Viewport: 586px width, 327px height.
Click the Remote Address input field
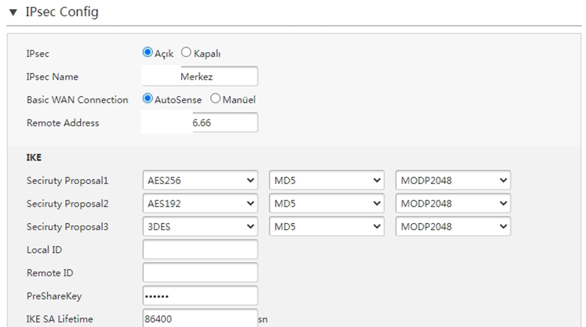200,123
